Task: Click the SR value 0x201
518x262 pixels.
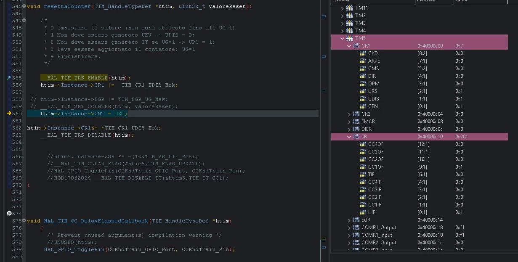Action: [x=462, y=137]
